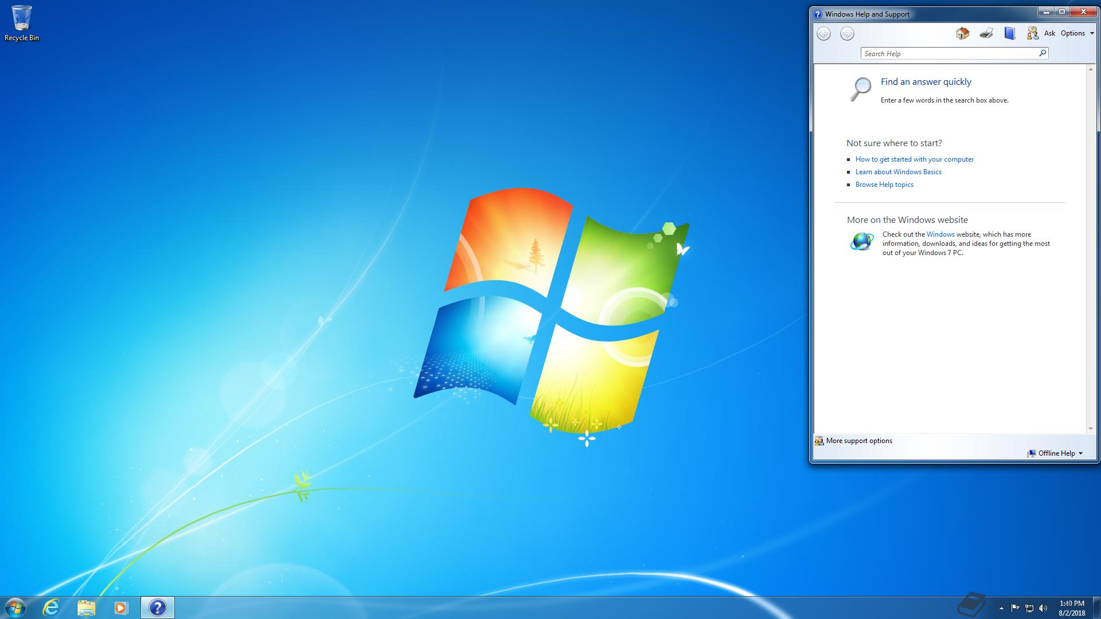Screen dimensions: 1101x619
Task: Go to Help and Support home
Action: 962,33
